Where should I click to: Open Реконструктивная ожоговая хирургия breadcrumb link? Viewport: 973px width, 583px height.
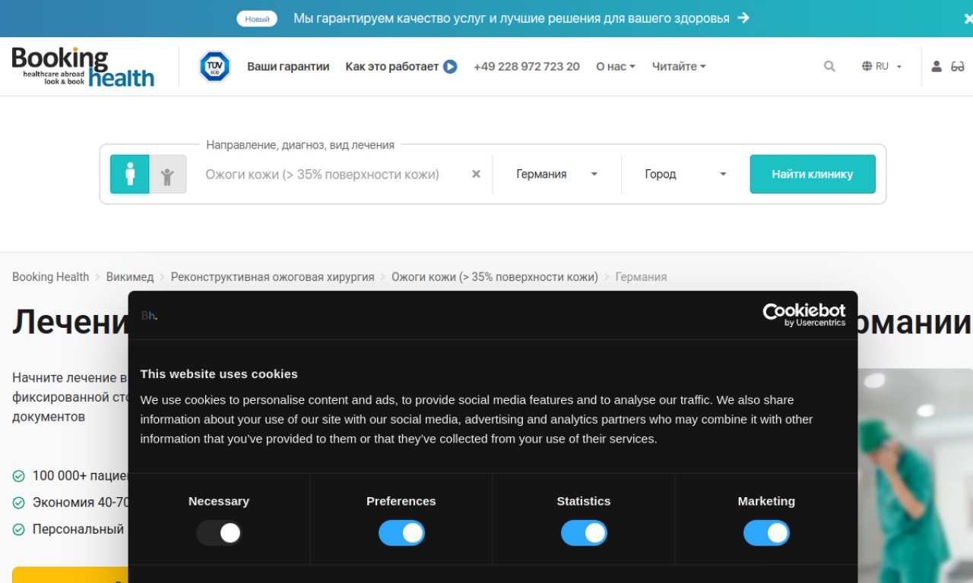(272, 277)
